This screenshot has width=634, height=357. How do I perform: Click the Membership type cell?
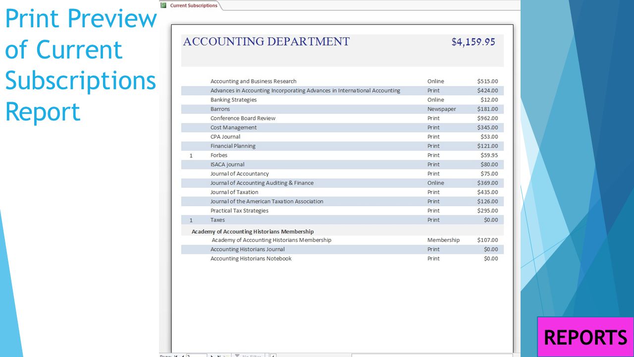tap(443, 240)
